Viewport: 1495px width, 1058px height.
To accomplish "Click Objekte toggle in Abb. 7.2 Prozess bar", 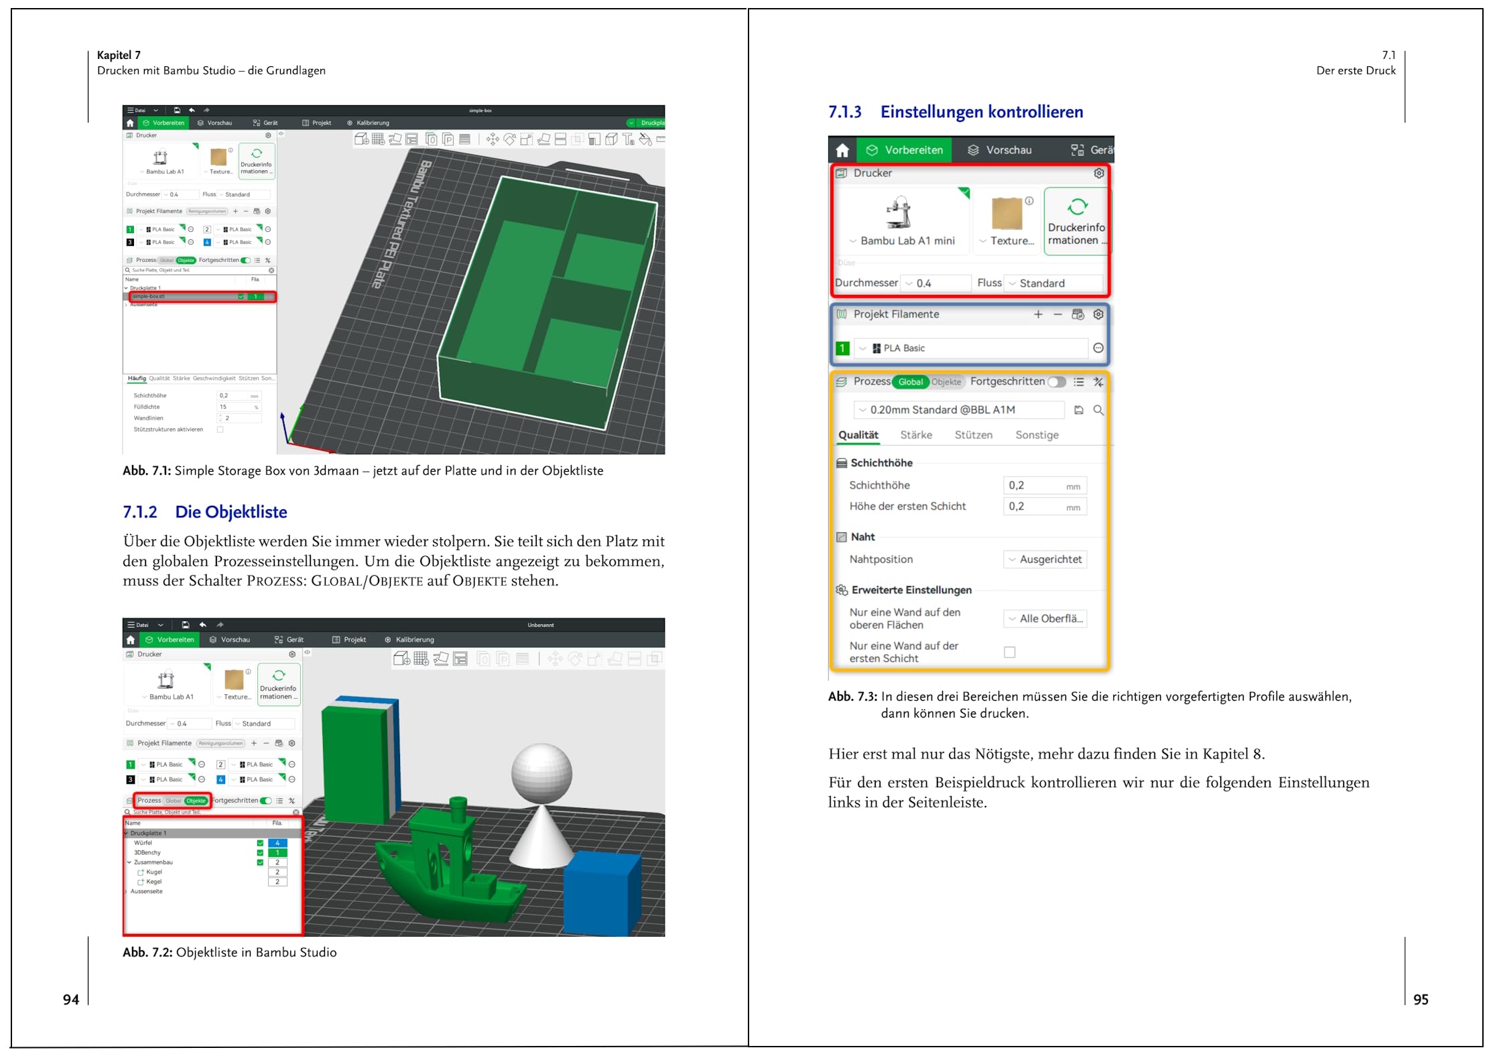I will point(196,801).
